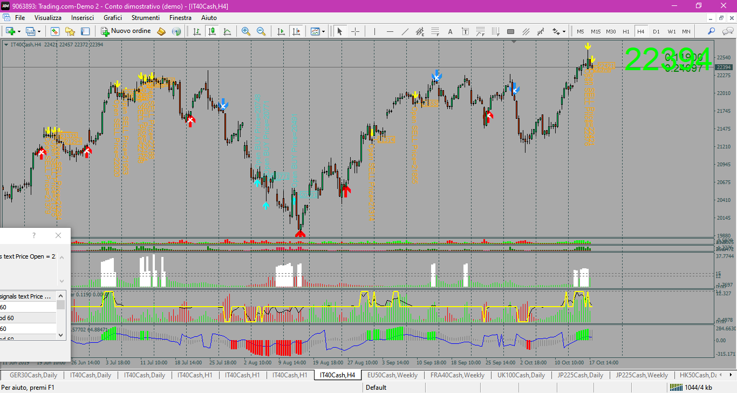Open the Terminal panel icon
This screenshot has height=393, width=737.
[85, 31]
